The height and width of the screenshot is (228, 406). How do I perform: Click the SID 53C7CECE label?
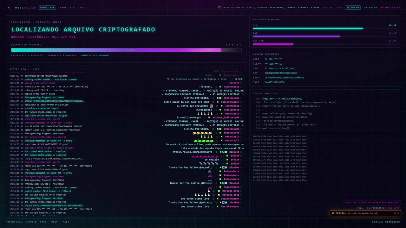click(x=333, y=7)
